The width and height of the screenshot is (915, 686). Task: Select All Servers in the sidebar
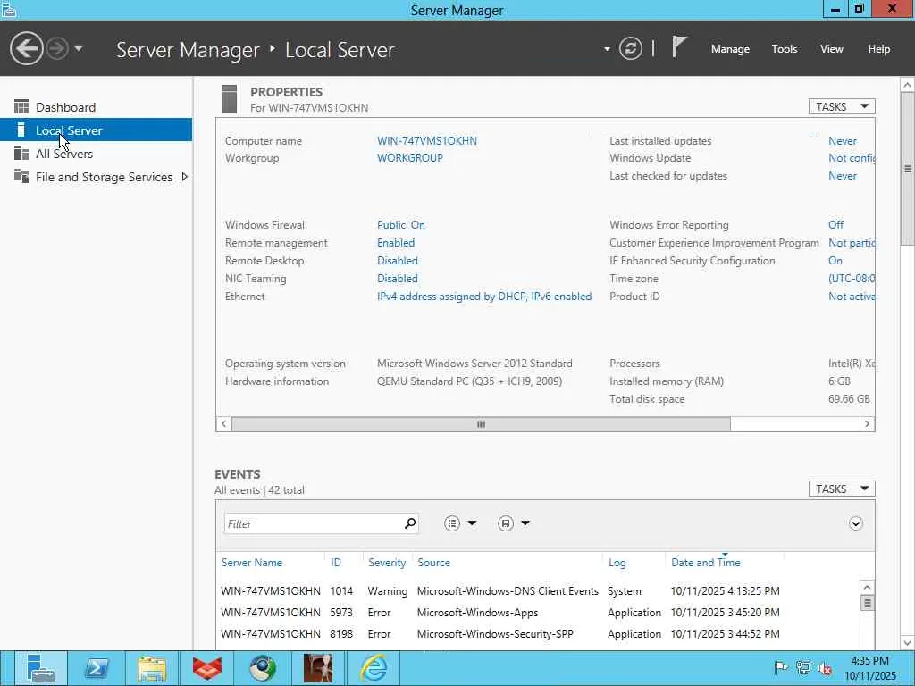click(96, 154)
